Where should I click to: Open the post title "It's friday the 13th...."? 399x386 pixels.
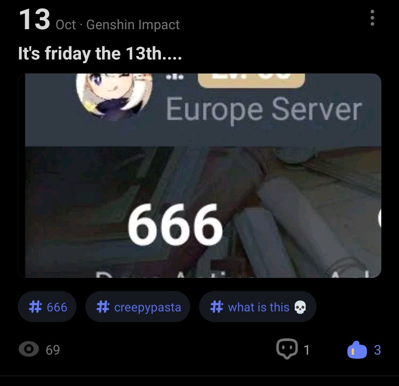click(100, 54)
